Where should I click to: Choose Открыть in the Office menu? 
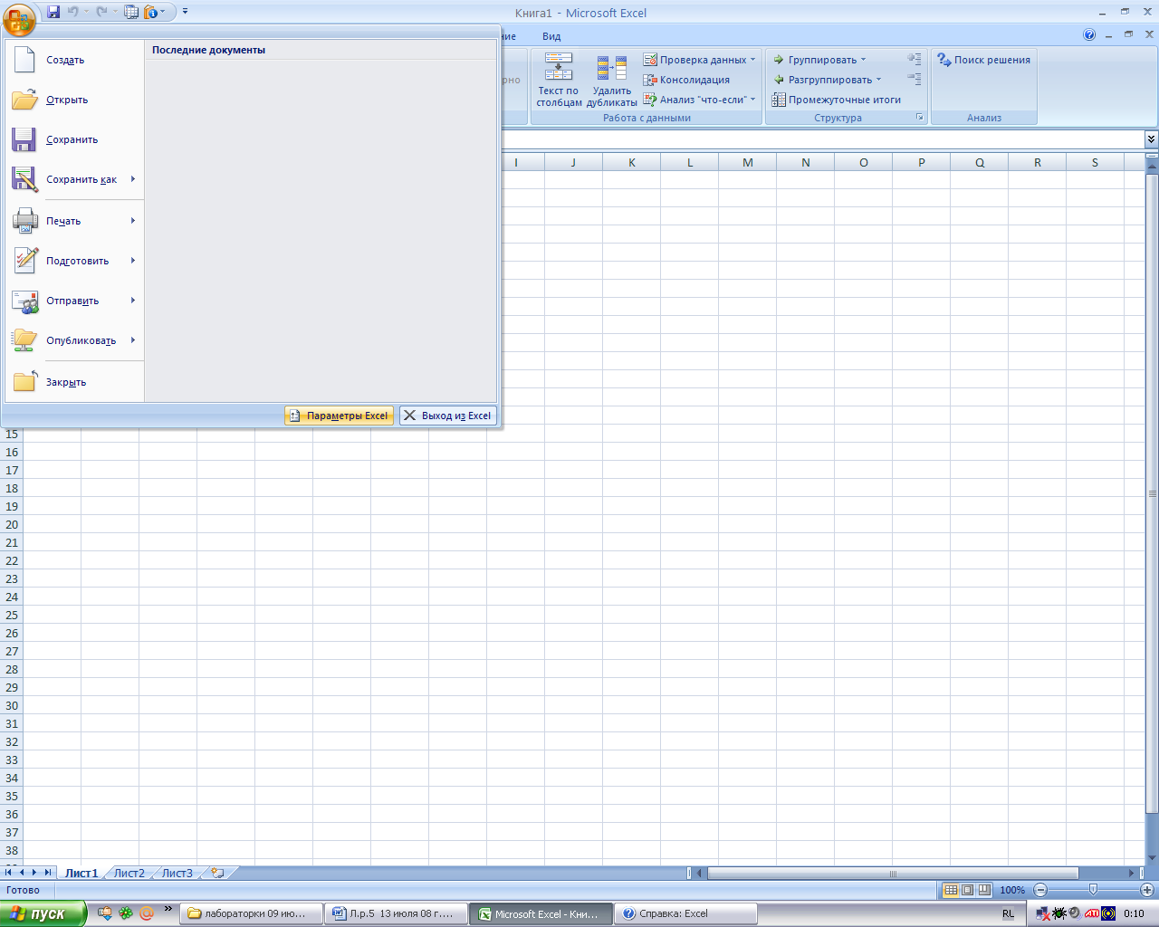[74, 100]
